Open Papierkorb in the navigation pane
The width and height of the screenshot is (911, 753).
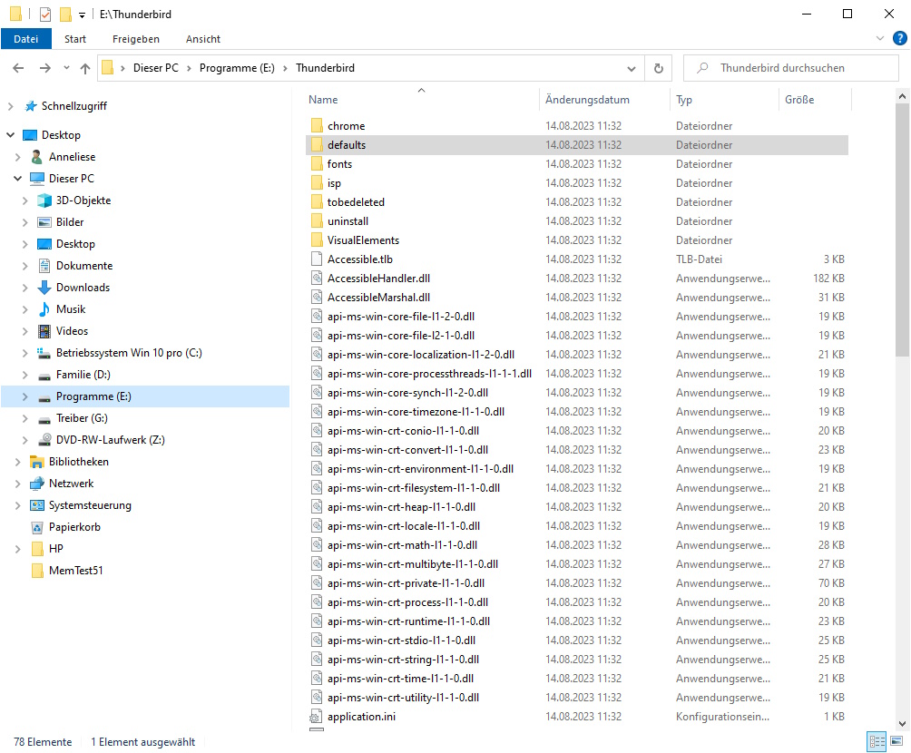tap(74, 527)
